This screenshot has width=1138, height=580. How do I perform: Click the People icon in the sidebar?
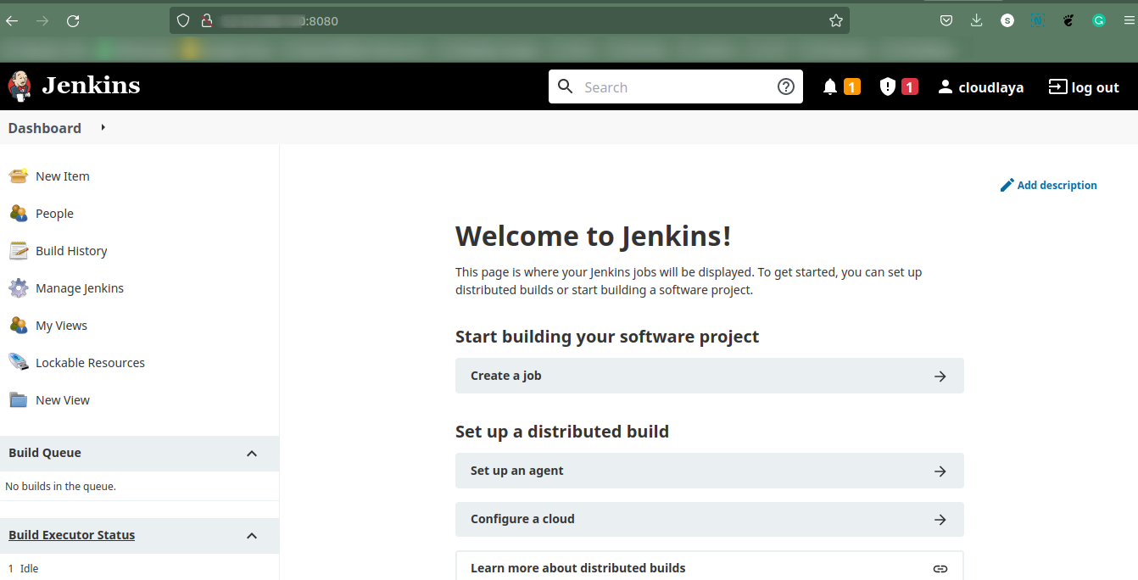pos(19,214)
